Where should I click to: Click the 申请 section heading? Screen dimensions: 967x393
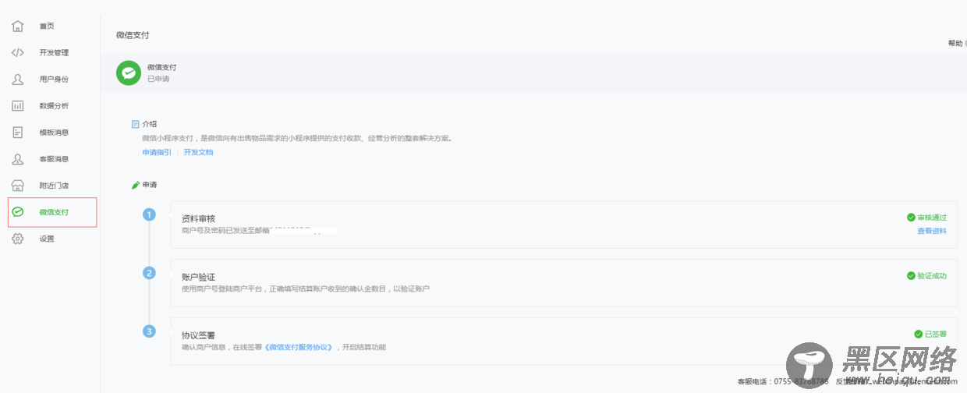tap(150, 185)
